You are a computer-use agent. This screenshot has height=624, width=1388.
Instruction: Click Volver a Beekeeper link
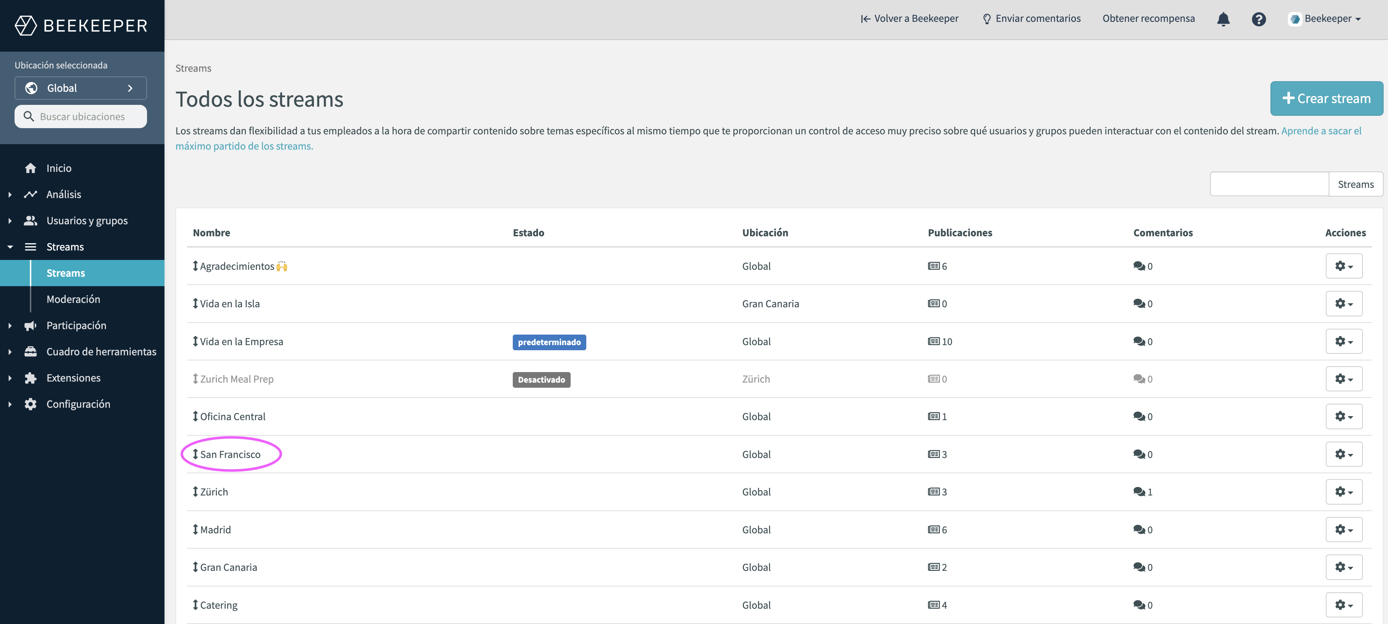coord(909,19)
